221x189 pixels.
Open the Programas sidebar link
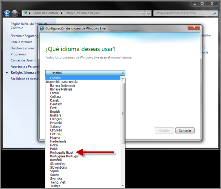tap(18, 54)
